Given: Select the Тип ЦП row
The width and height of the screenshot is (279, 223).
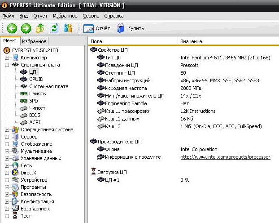Looking at the screenshot, I should (x=183, y=58).
